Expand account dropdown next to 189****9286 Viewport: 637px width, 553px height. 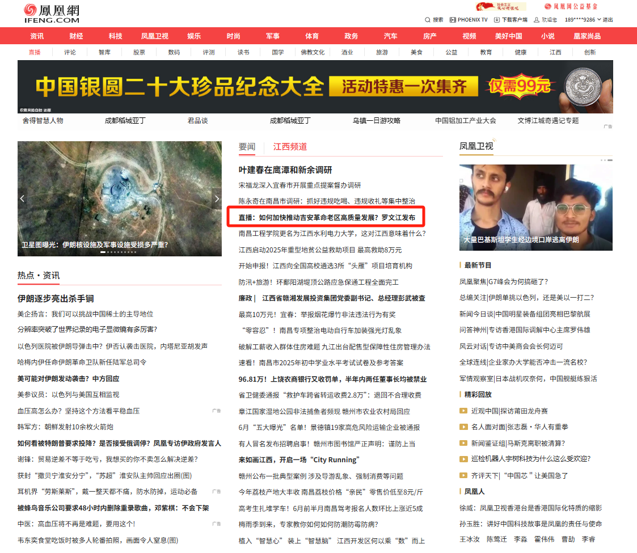pyautogui.click(x=599, y=19)
